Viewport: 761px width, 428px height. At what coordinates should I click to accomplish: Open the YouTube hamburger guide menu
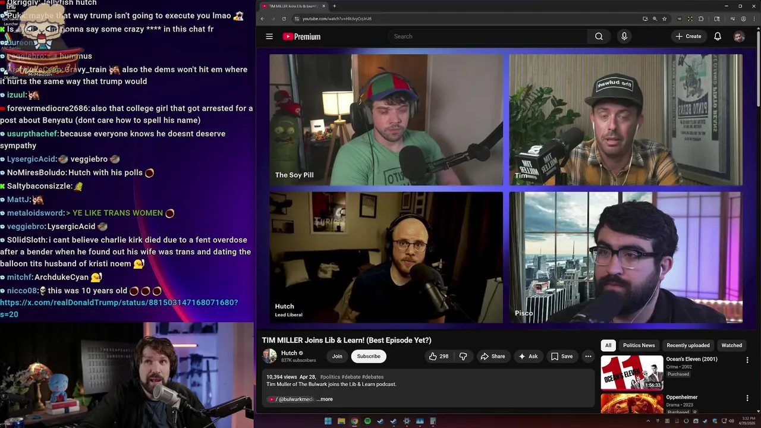(x=269, y=36)
